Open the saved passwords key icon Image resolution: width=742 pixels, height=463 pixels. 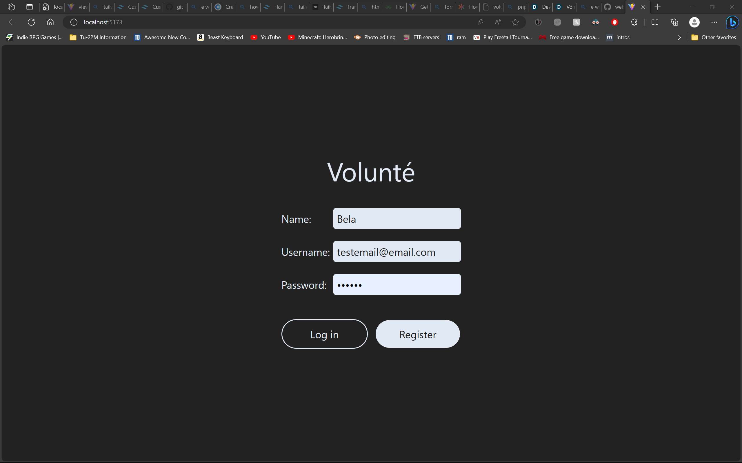tap(480, 22)
